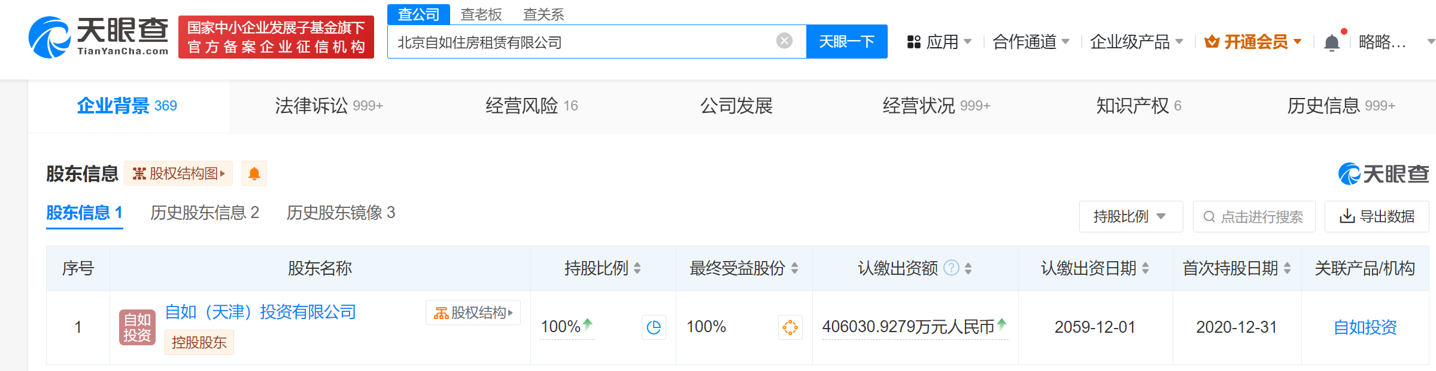Viewport: 1436px width, 371px height.
Task: Click the 406030.9279万元人民币 amount value
Action: pyautogui.click(x=908, y=327)
